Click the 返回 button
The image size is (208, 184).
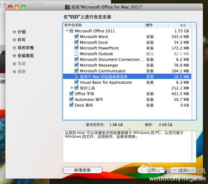[151, 170]
